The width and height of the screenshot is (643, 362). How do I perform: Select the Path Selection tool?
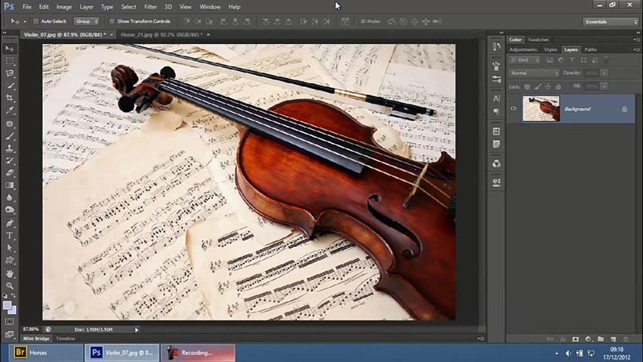point(10,248)
